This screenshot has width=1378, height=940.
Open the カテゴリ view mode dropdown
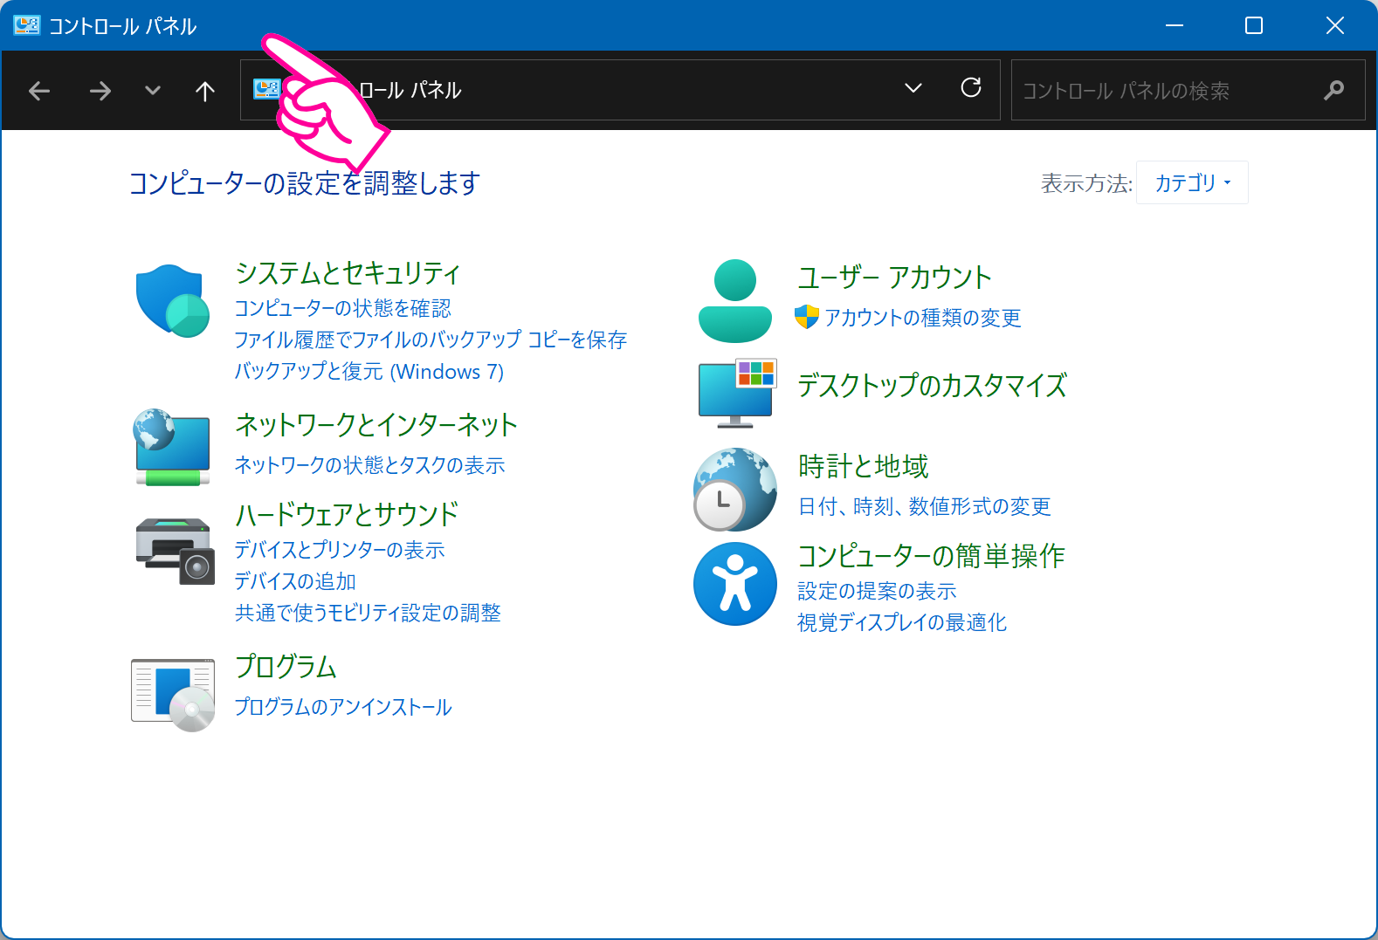[1192, 182]
